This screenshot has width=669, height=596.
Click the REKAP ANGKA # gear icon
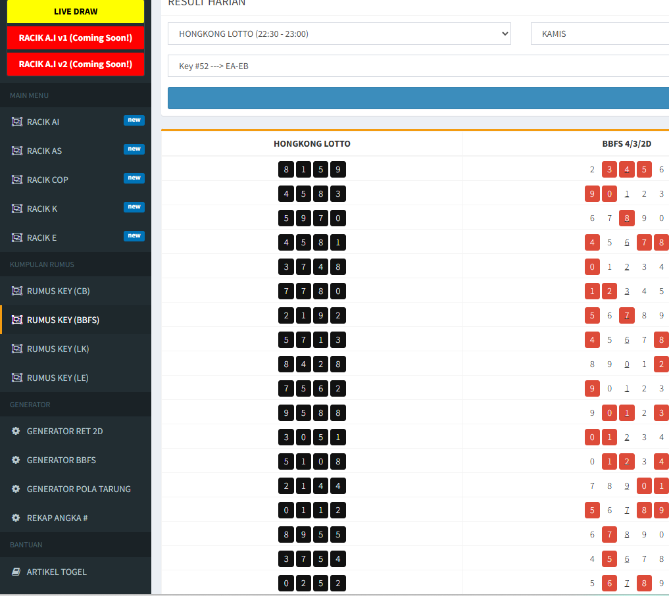(16, 518)
